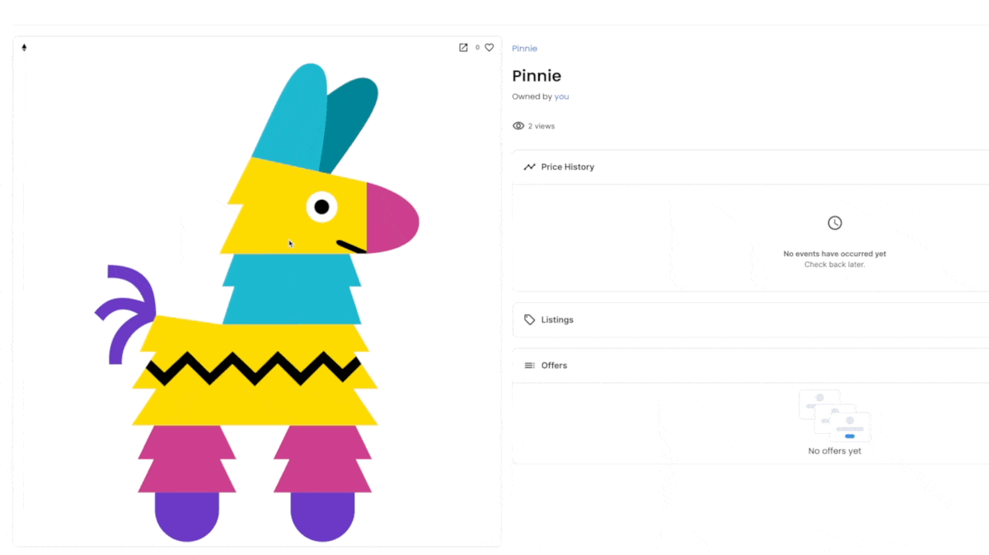Collapse the Price History panel

click(x=751, y=167)
